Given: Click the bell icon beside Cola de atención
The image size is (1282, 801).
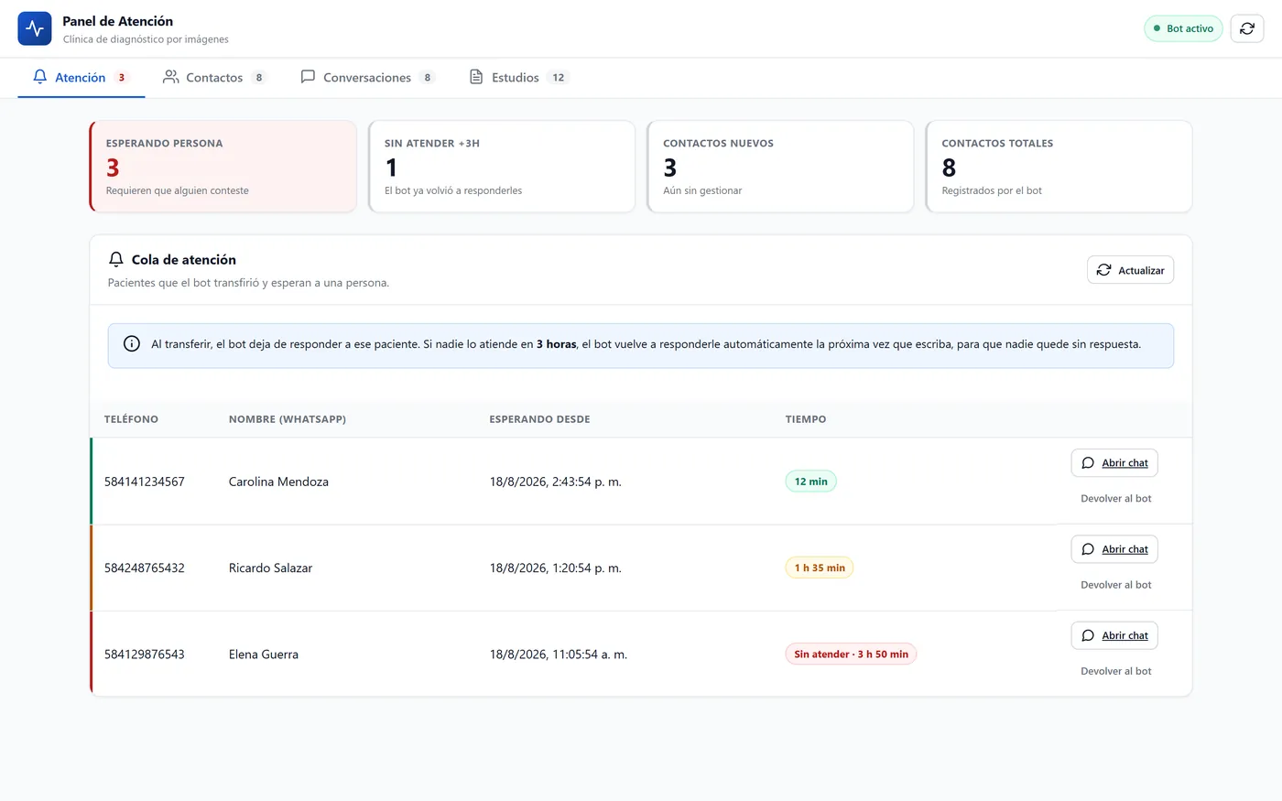Looking at the screenshot, I should pyautogui.click(x=116, y=259).
